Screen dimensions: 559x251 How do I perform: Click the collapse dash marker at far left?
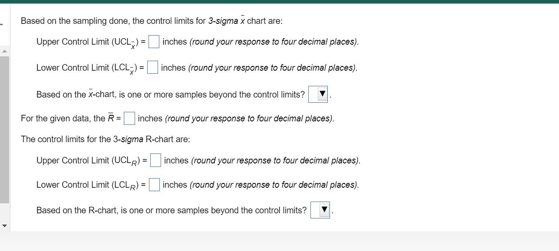1,24
